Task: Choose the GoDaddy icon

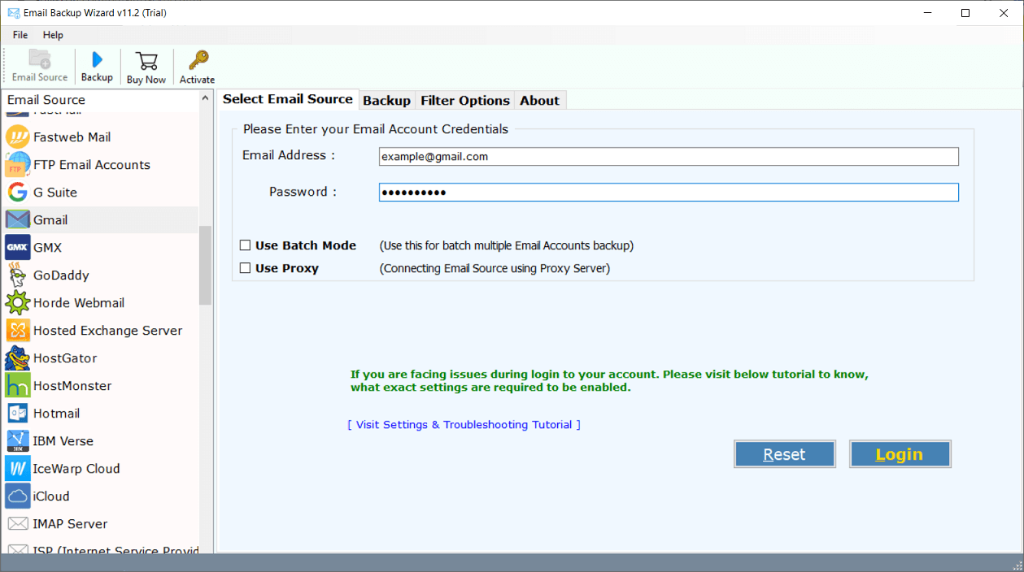Action: point(18,275)
